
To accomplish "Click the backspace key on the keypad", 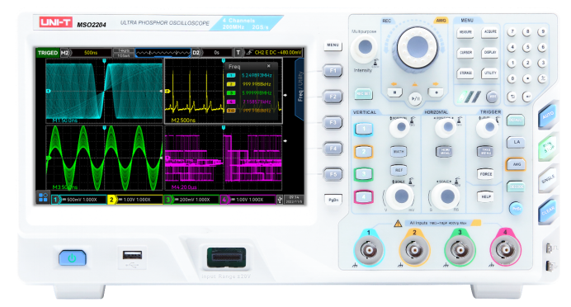I will pyautogui.click(x=512, y=97).
